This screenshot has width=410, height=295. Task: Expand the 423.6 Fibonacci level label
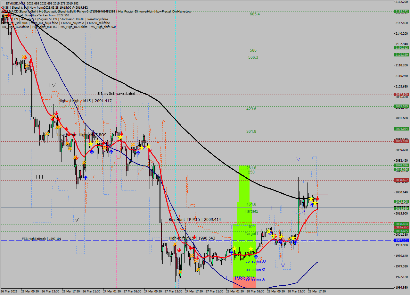click(x=251, y=109)
